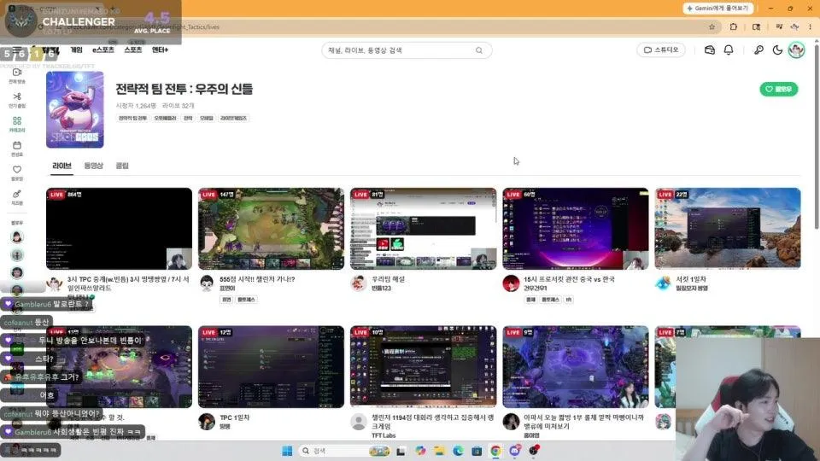Open stream title 'TPC 1일차'
This screenshot has height=461, width=820.
(234, 417)
